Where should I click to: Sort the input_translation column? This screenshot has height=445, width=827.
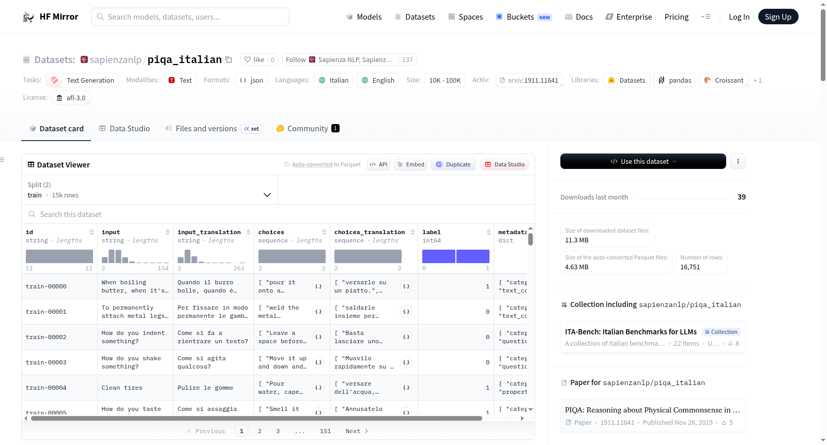click(249, 232)
